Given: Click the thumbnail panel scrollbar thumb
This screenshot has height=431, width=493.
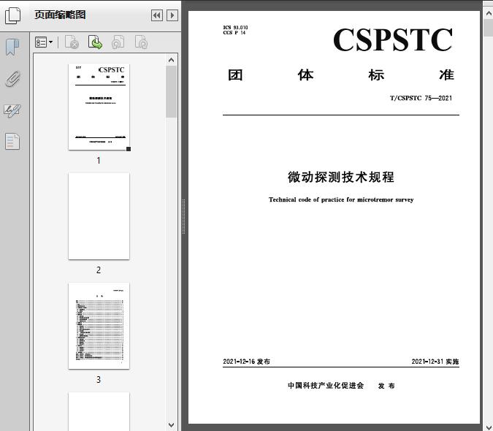Looking at the screenshot, I should coord(172,91).
